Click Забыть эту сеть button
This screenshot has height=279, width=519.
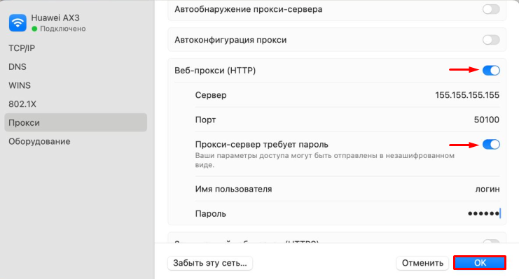pos(210,263)
